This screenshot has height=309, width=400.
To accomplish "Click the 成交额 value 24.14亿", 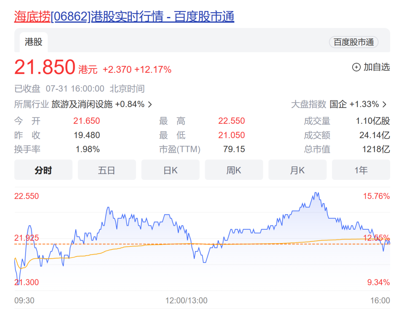I will (x=374, y=135).
